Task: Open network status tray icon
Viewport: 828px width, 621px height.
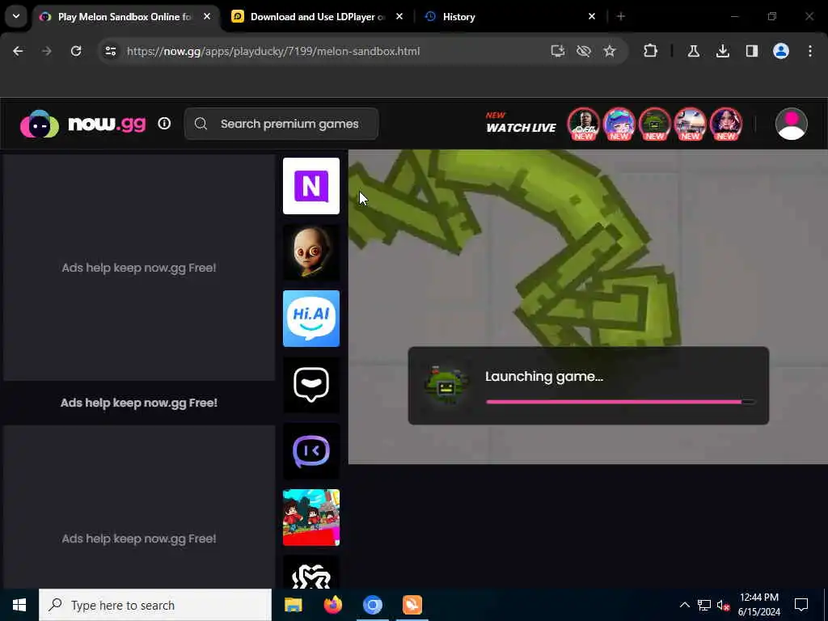Action: 704,605
